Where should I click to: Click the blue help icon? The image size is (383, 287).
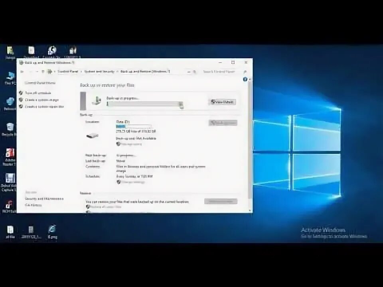245,79
